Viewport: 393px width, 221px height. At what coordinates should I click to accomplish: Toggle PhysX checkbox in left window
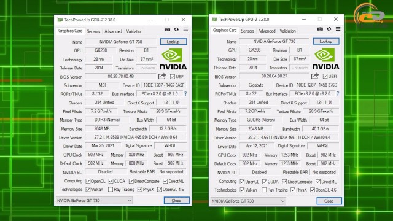click(140, 189)
